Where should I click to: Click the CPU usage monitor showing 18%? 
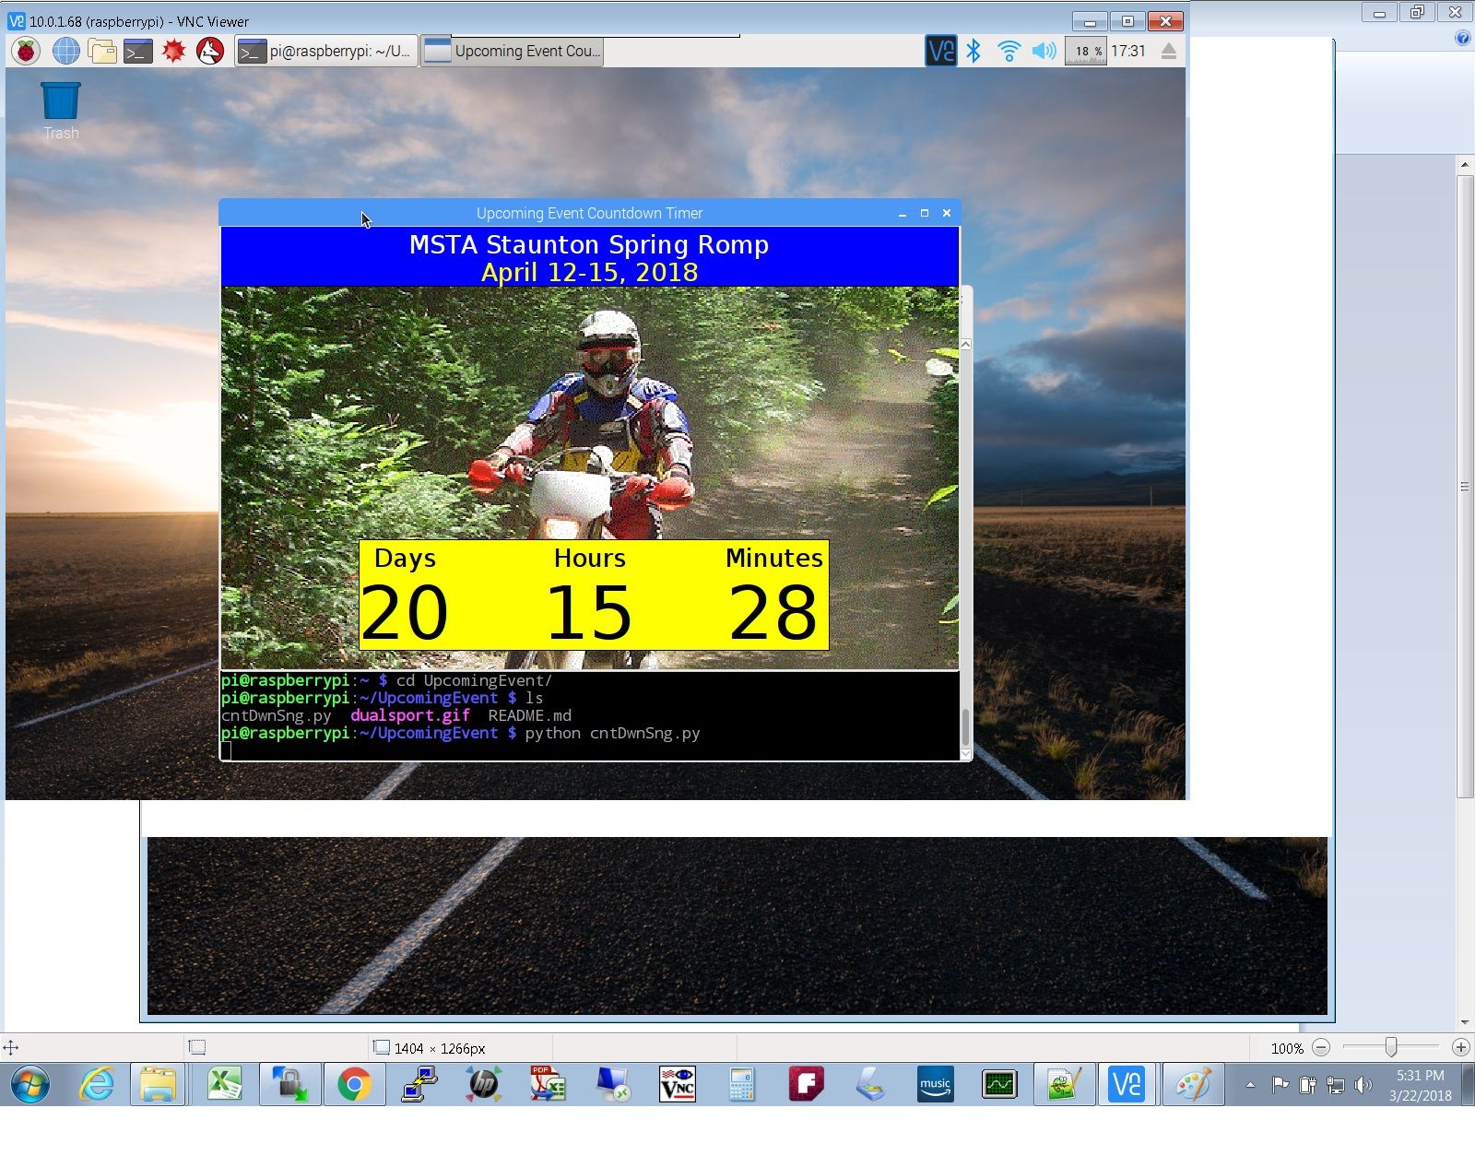click(1085, 51)
